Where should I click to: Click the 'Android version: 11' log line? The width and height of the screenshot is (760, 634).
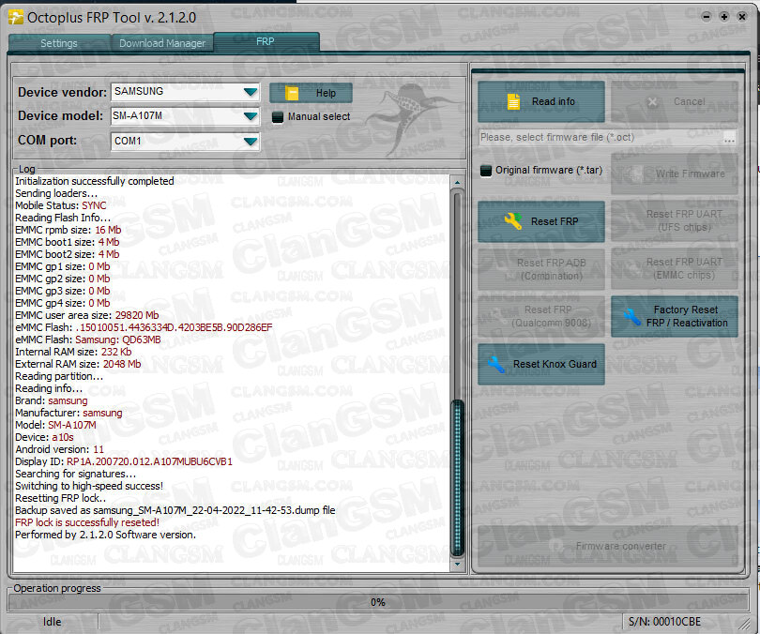pos(60,449)
